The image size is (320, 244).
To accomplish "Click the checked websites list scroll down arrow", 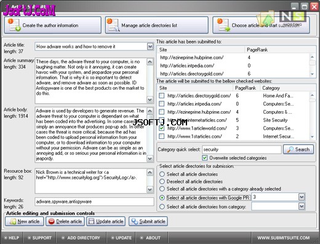I will pos(312,136).
